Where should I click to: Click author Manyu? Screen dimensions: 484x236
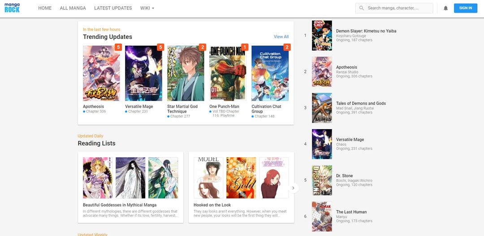tap(341, 217)
